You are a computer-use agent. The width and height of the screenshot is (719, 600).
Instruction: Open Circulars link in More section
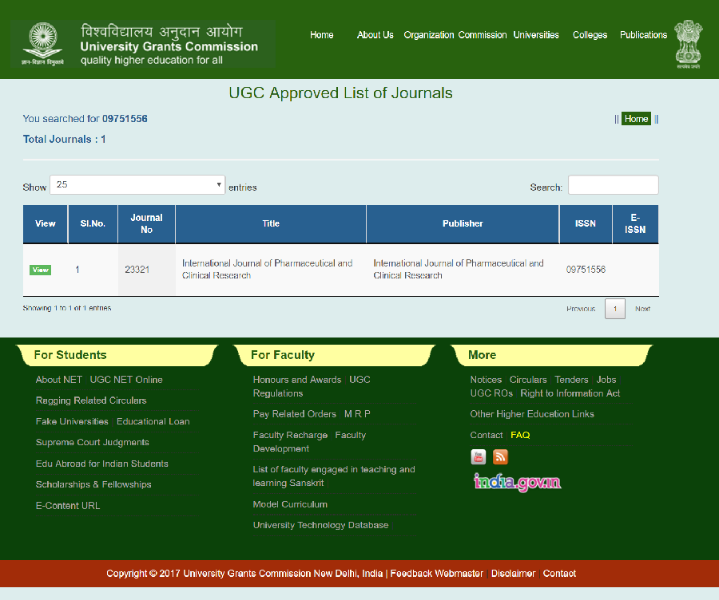coord(528,380)
